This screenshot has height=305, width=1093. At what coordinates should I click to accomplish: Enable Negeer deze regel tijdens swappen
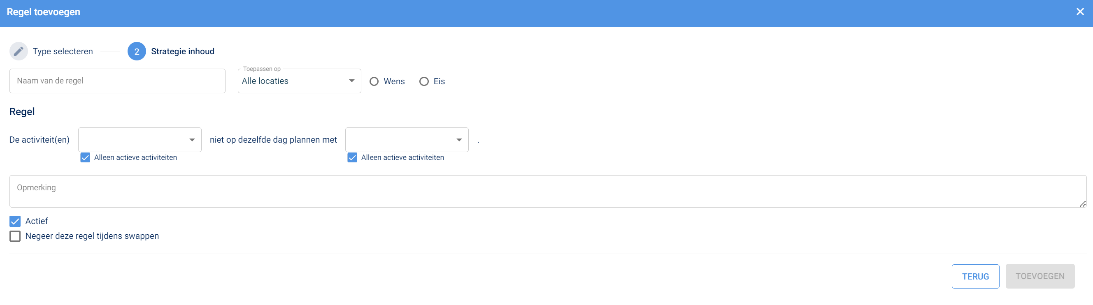(15, 236)
